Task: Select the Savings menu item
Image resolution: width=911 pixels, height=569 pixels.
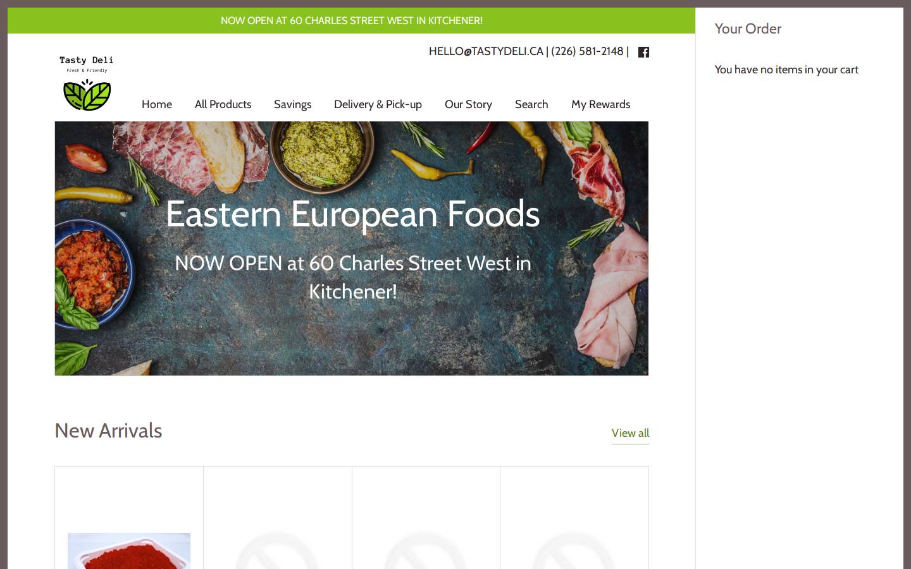Action: click(x=292, y=104)
